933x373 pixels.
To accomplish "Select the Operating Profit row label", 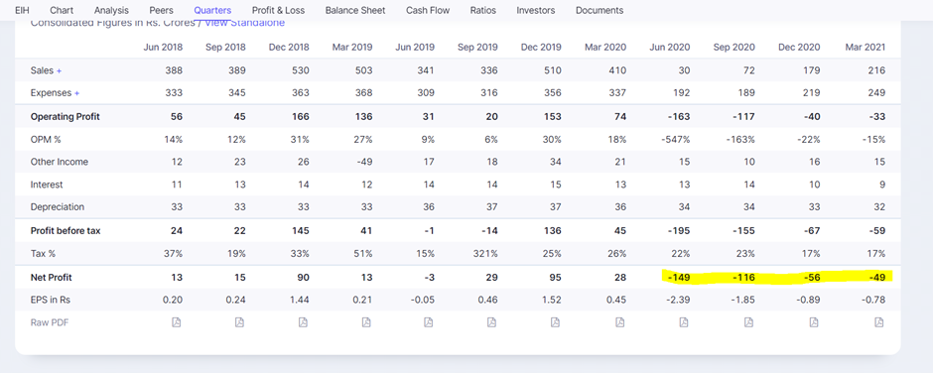I will pyautogui.click(x=65, y=117).
